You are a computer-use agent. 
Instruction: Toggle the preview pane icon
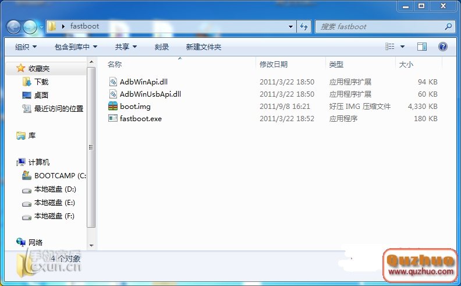click(422, 47)
